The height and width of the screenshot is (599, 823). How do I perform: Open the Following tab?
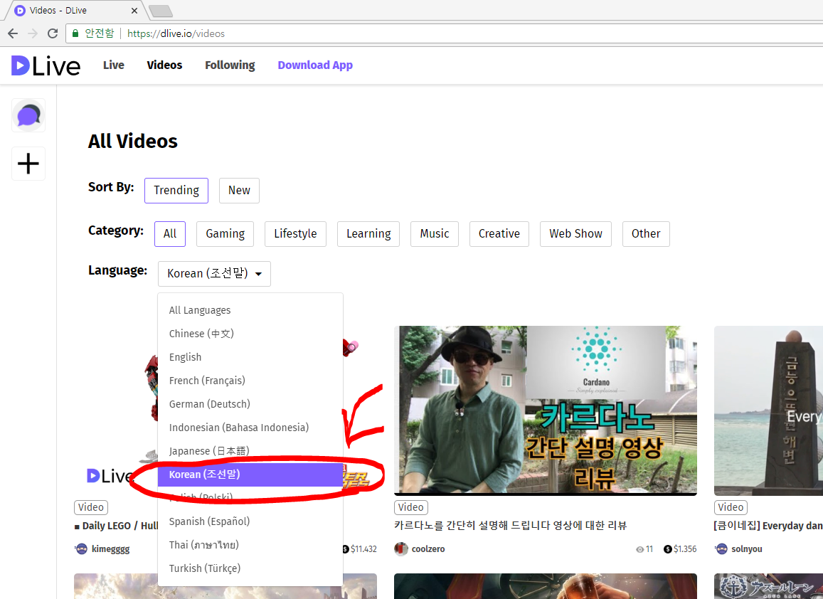(230, 65)
